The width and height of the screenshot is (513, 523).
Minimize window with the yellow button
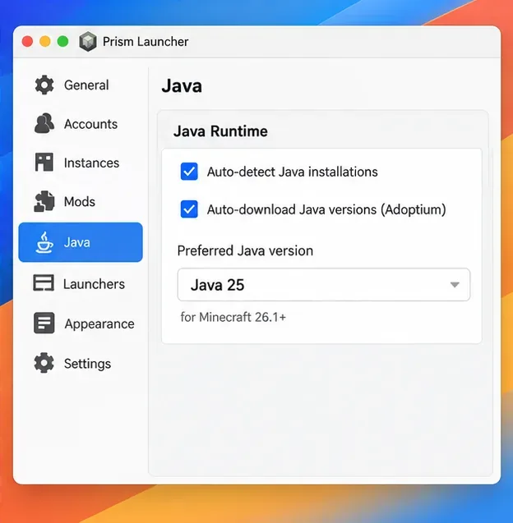(45, 42)
